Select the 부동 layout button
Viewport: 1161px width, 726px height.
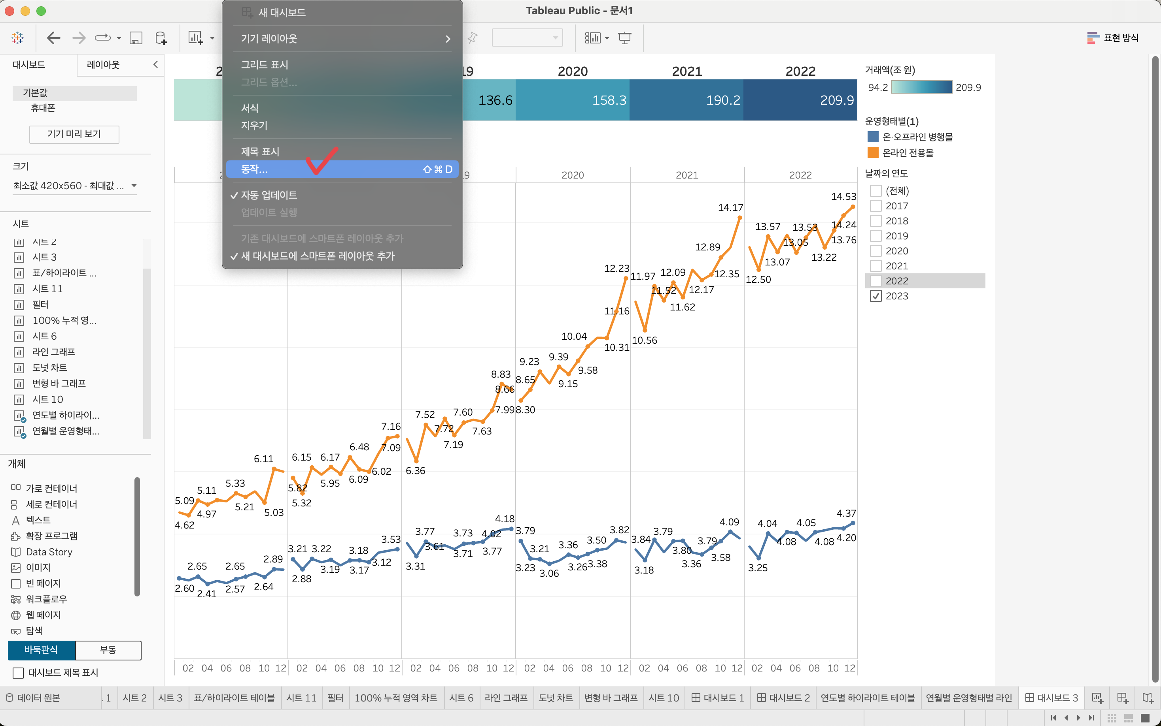tap(108, 650)
